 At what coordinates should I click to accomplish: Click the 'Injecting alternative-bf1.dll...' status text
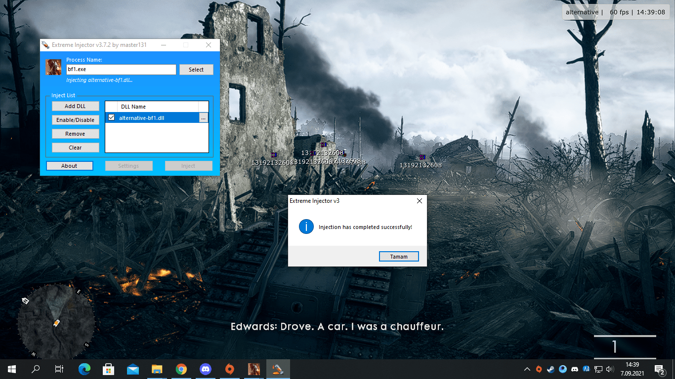tap(99, 80)
